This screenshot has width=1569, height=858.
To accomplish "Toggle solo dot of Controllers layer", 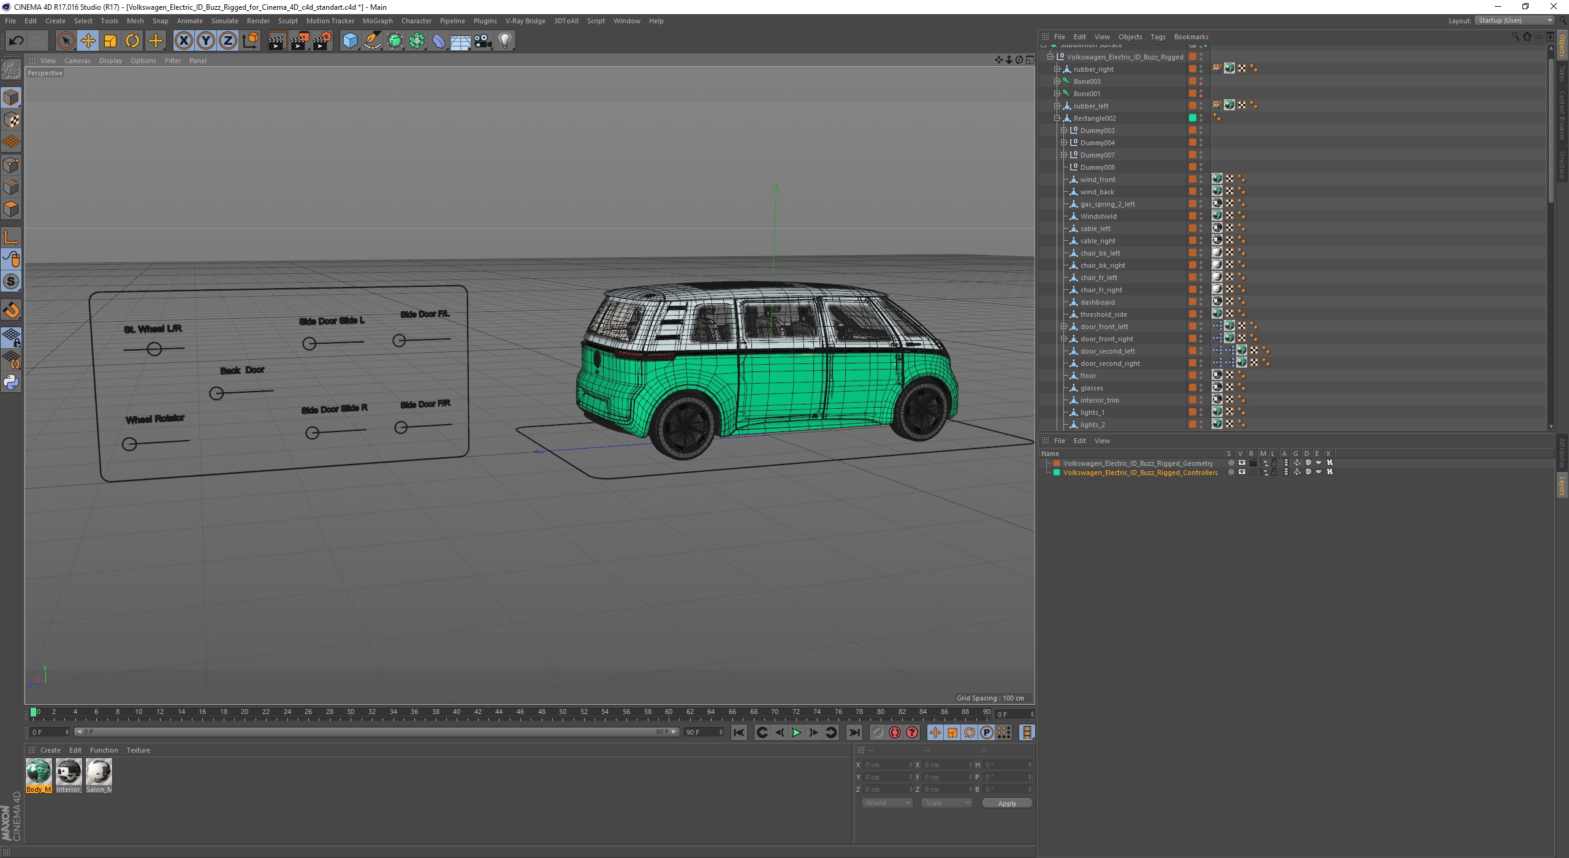I will (1231, 472).
